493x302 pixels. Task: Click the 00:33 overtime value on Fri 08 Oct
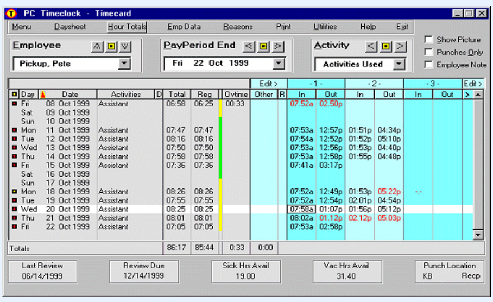[235, 104]
